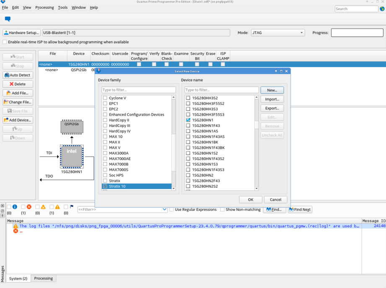
Task: Open the Mode JTAG dropdown
Action: point(277,33)
